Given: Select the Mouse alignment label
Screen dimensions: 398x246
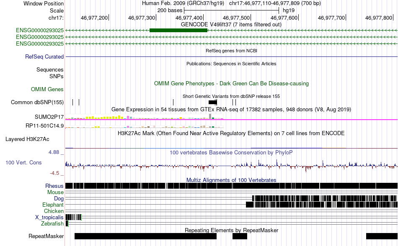Looking at the screenshot, I should click(55, 192).
